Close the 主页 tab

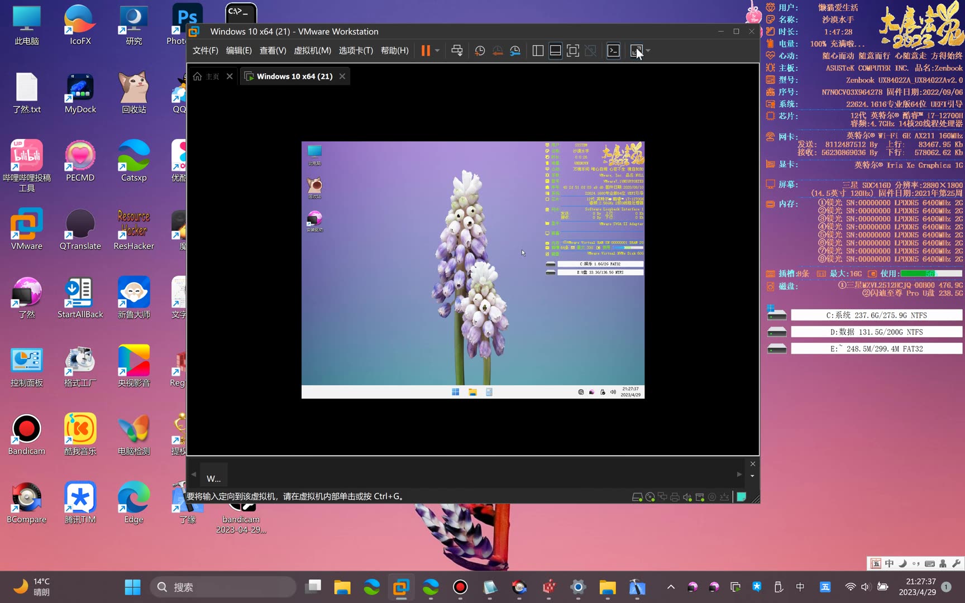point(230,76)
